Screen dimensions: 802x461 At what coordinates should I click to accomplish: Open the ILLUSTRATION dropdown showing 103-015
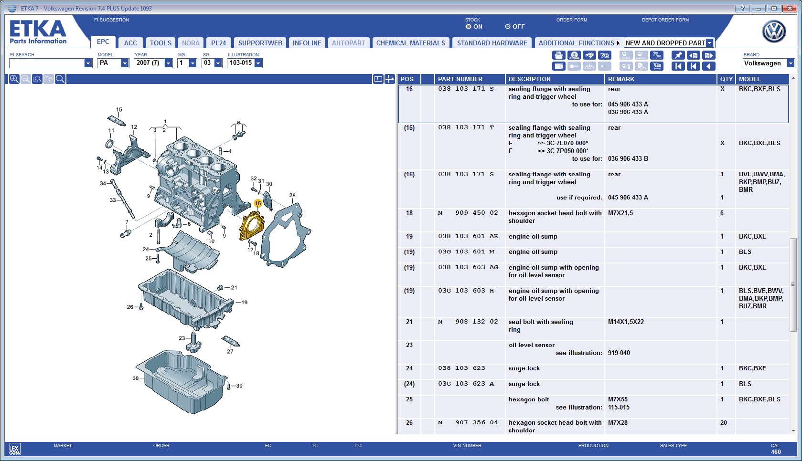[x=258, y=63]
